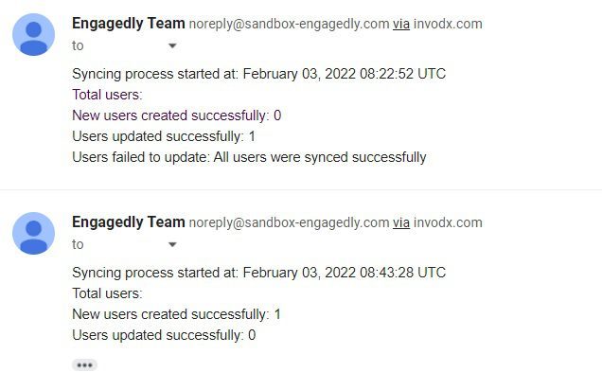Select noreply@sandbox-engagedly.com address in 08:43:28 email

[x=289, y=223]
